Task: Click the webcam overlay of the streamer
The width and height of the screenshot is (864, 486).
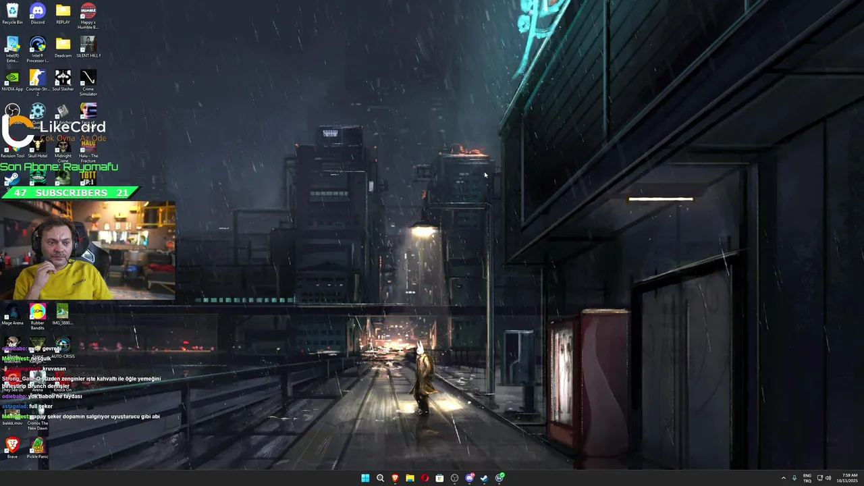Action: (88, 250)
